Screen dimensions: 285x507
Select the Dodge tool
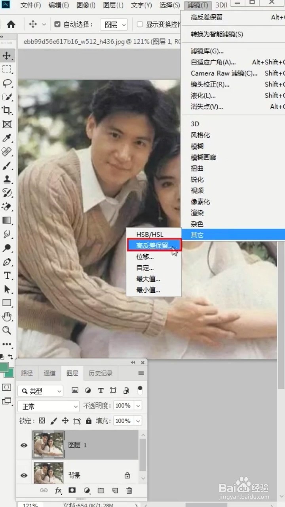tap(7, 248)
